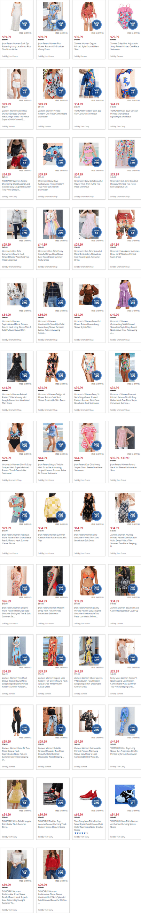This screenshot has height=913, width=141.
Task: Click Sold By Tom Carry under red sneakers
Action: 81,837
